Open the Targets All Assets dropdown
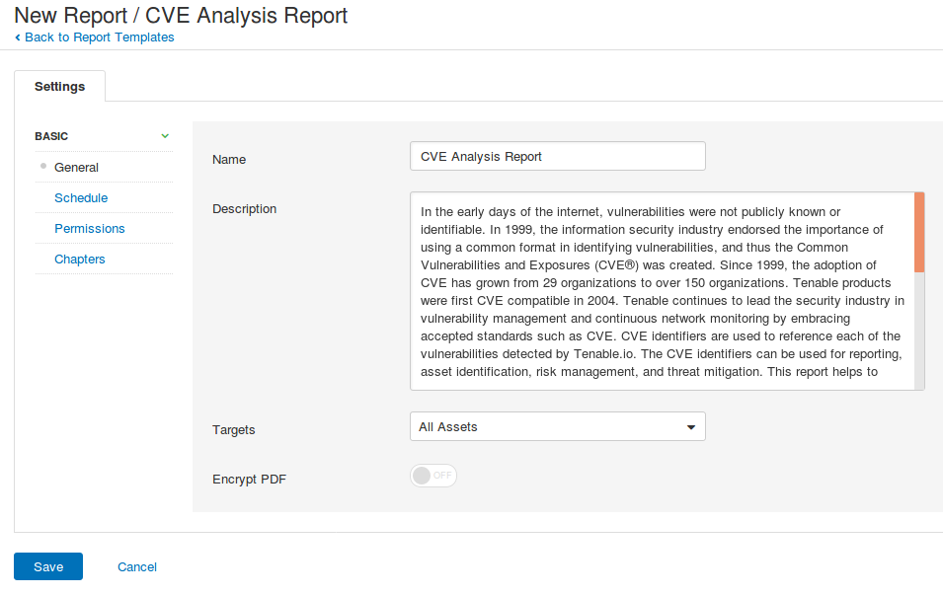Image resolution: width=943 pixels, height=595 pixels. pyautogui.click(x=558, y=426)
